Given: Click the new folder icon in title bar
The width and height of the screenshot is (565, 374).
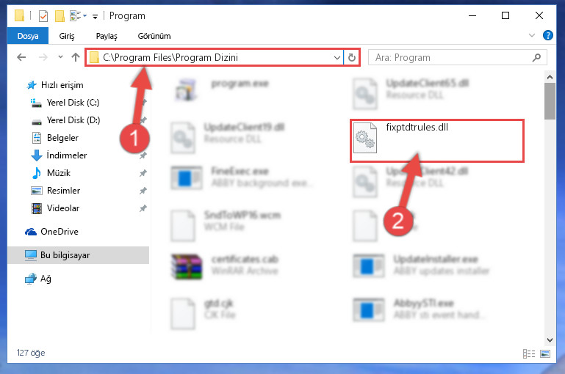Looking at the screenshot, I should tap(60, 16).
